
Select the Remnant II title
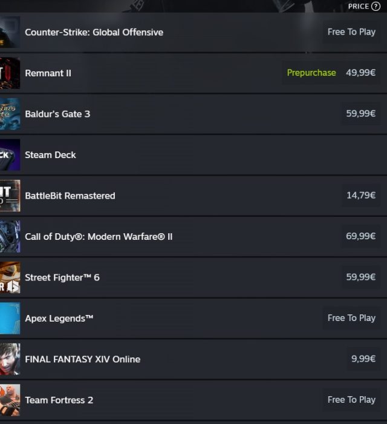(48, 73)
